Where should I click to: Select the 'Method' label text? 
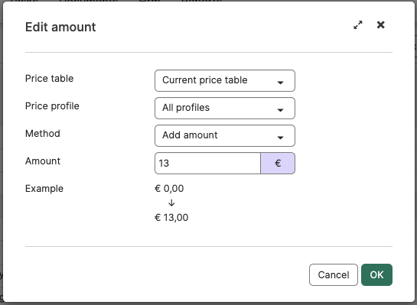pos(43,133)
